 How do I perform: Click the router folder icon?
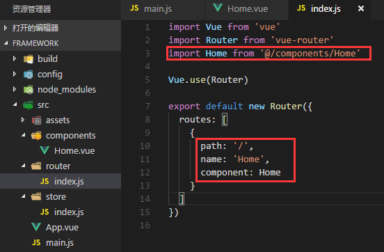click(36, 166)
